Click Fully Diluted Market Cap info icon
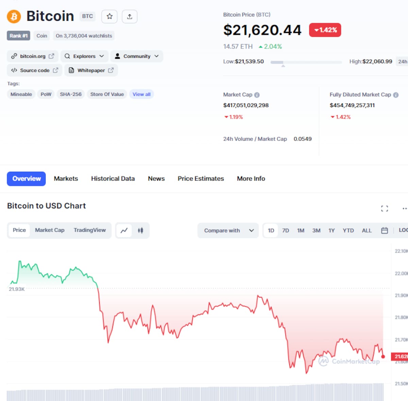This screenshot has width=408, height=401. (x=396, y=95)
